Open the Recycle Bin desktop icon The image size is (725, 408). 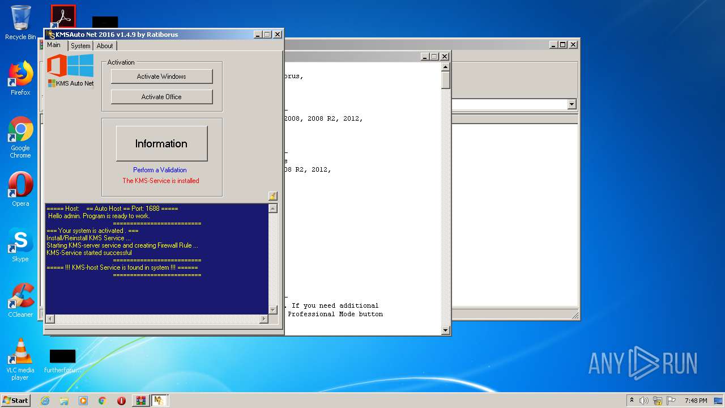[20, 23]
